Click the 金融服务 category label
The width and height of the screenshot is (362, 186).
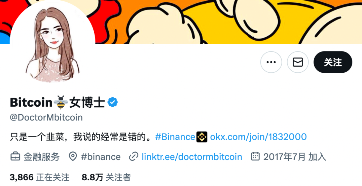pos(42,157)
